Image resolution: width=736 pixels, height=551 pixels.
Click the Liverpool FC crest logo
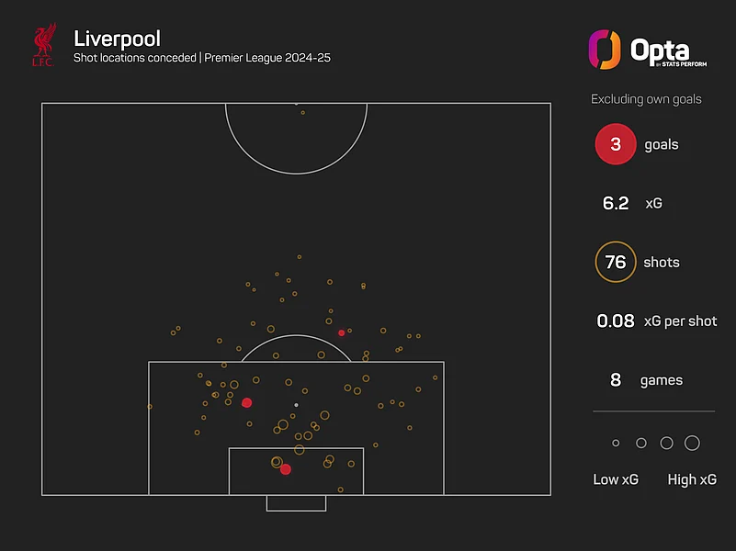point(44,45)
